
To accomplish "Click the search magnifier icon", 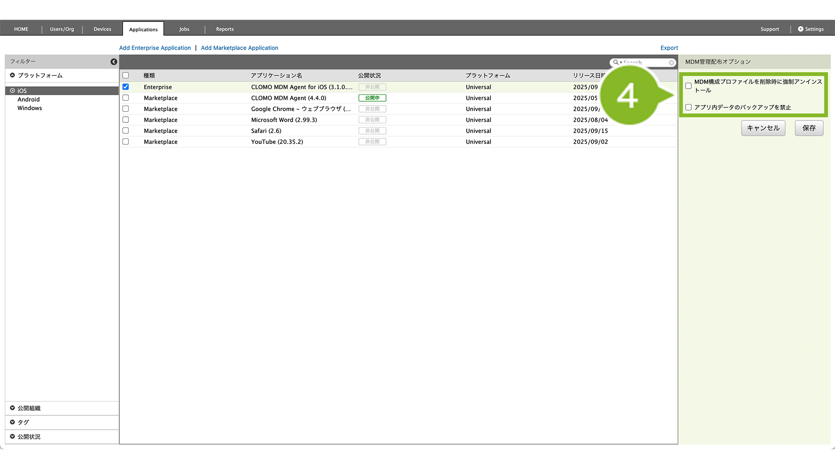I will [x=616, y=62].
